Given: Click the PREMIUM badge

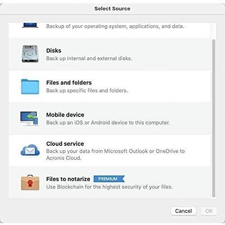Looking at the screenshot, I should click(x=109, y=179).
